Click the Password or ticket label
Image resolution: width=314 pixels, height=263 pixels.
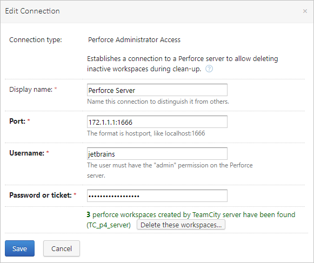tap(41, 195)
